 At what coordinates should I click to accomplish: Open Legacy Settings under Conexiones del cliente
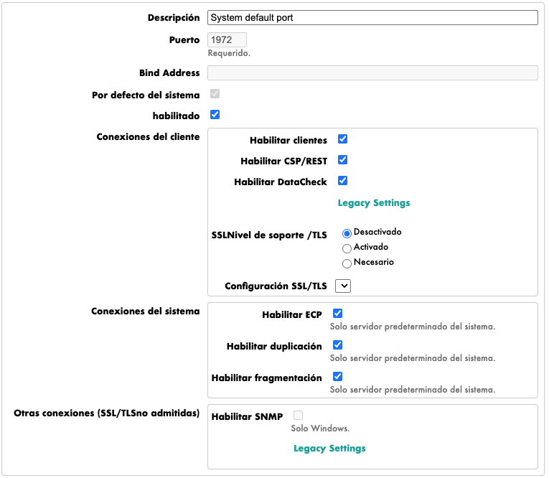pos(374,203)
